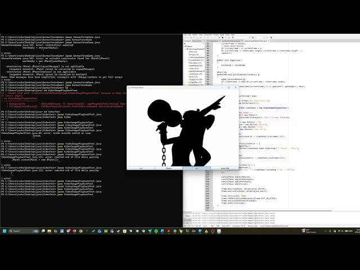The height and width of the screenshot is (270, 360).
Task: Close the GermanTenseGame.java tab
Action: click(x=242, y=41)
